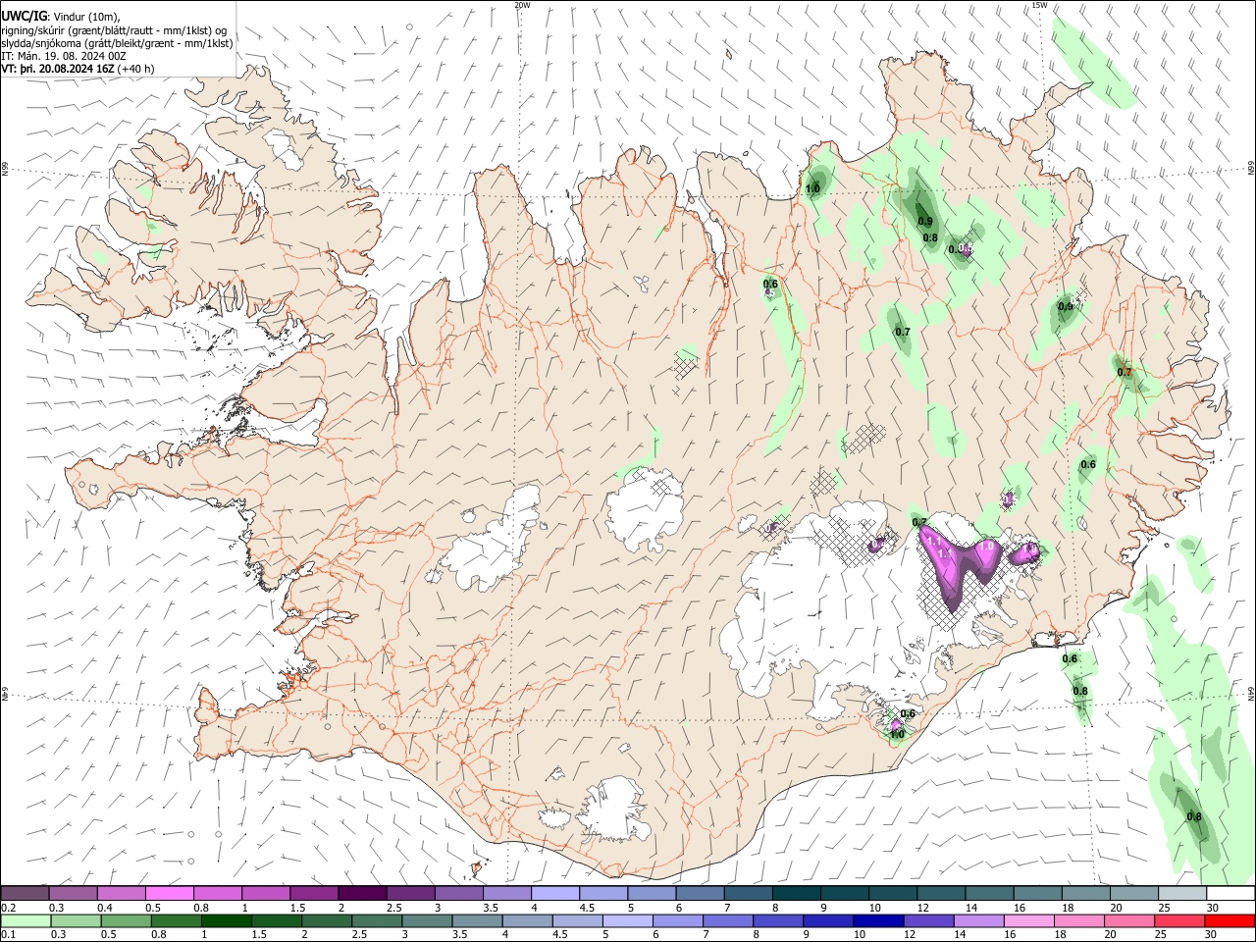
Task: Click the 0.8 value in the southeast offshore rain band
Action: click(1194, 816)
